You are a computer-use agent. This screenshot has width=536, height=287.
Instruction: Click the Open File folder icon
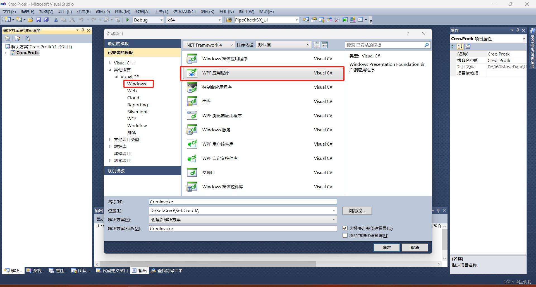point(31,20)
